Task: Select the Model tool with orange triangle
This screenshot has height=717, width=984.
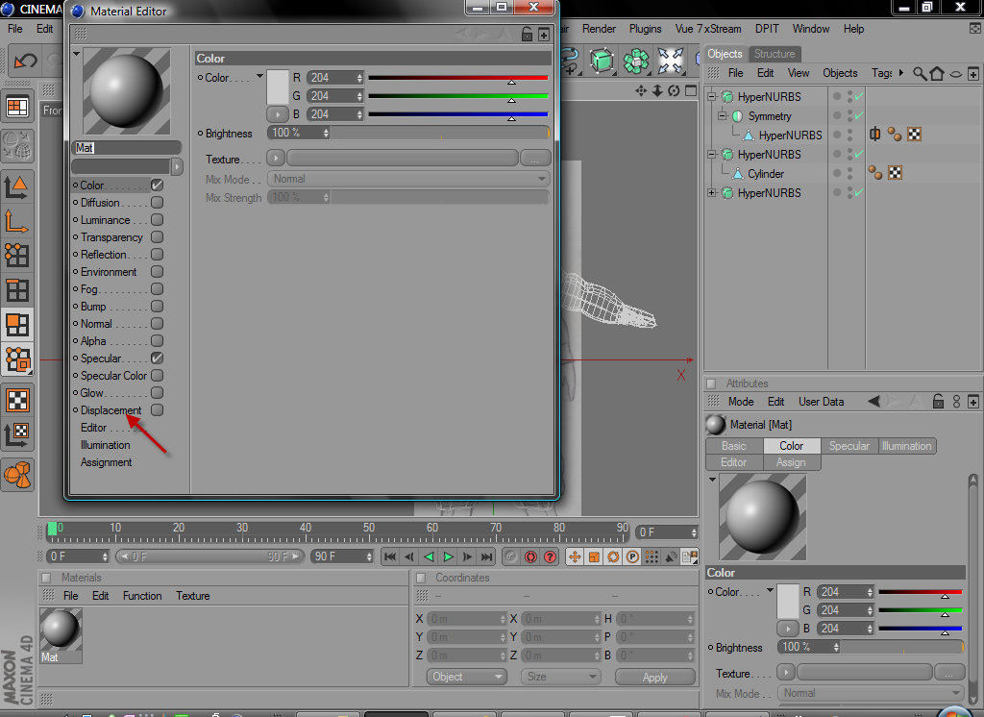Action: pos(16,187)
